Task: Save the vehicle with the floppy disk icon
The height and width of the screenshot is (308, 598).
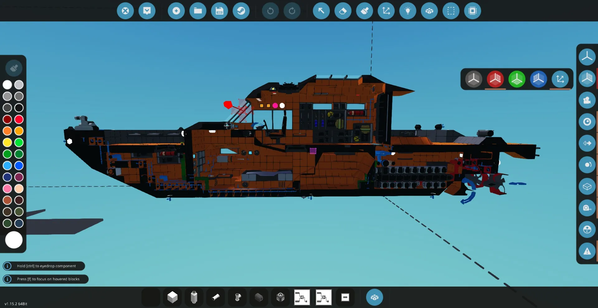Action: [x=219, y=11]
